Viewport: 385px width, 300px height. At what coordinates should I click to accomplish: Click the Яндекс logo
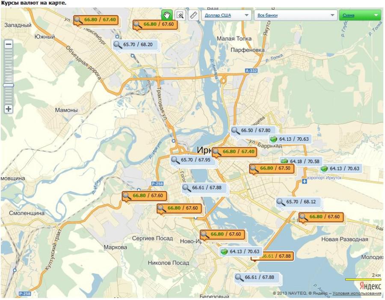(370, 285)
